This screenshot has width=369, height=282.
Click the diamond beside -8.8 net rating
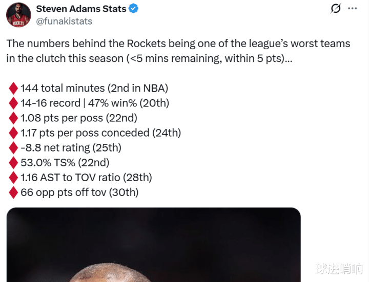click(13, 148)
